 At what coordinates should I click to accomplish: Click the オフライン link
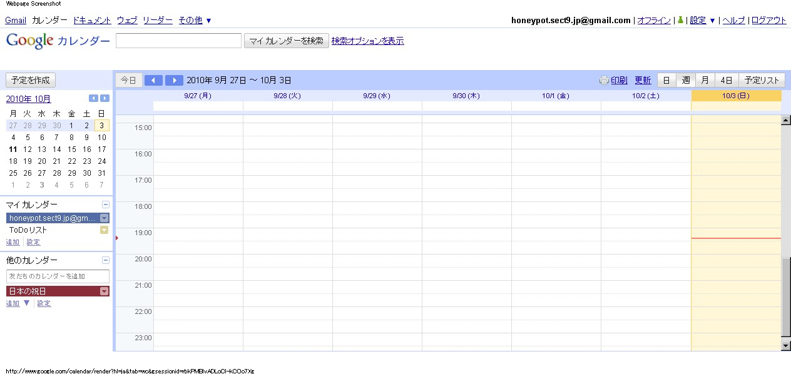click(654, 20)
